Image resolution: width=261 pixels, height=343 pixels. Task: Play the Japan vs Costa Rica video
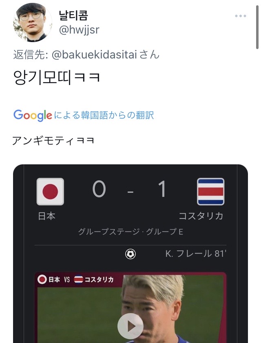click(130, 326)
